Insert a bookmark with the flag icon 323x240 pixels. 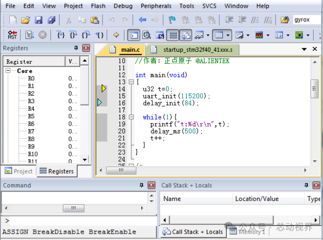click(172, 20)
